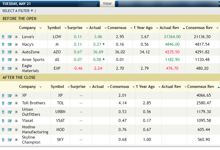Viewport: 220px width, 150px height.
Task: Click the phone icon in Urban Outfitters row
Action: 3,112
